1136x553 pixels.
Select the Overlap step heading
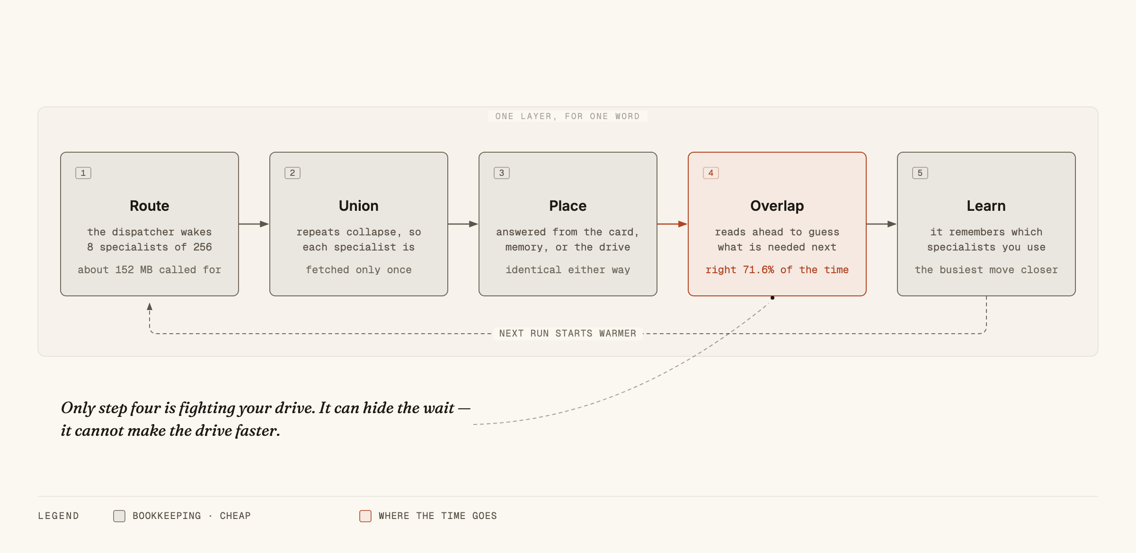[x=777, y=206]
